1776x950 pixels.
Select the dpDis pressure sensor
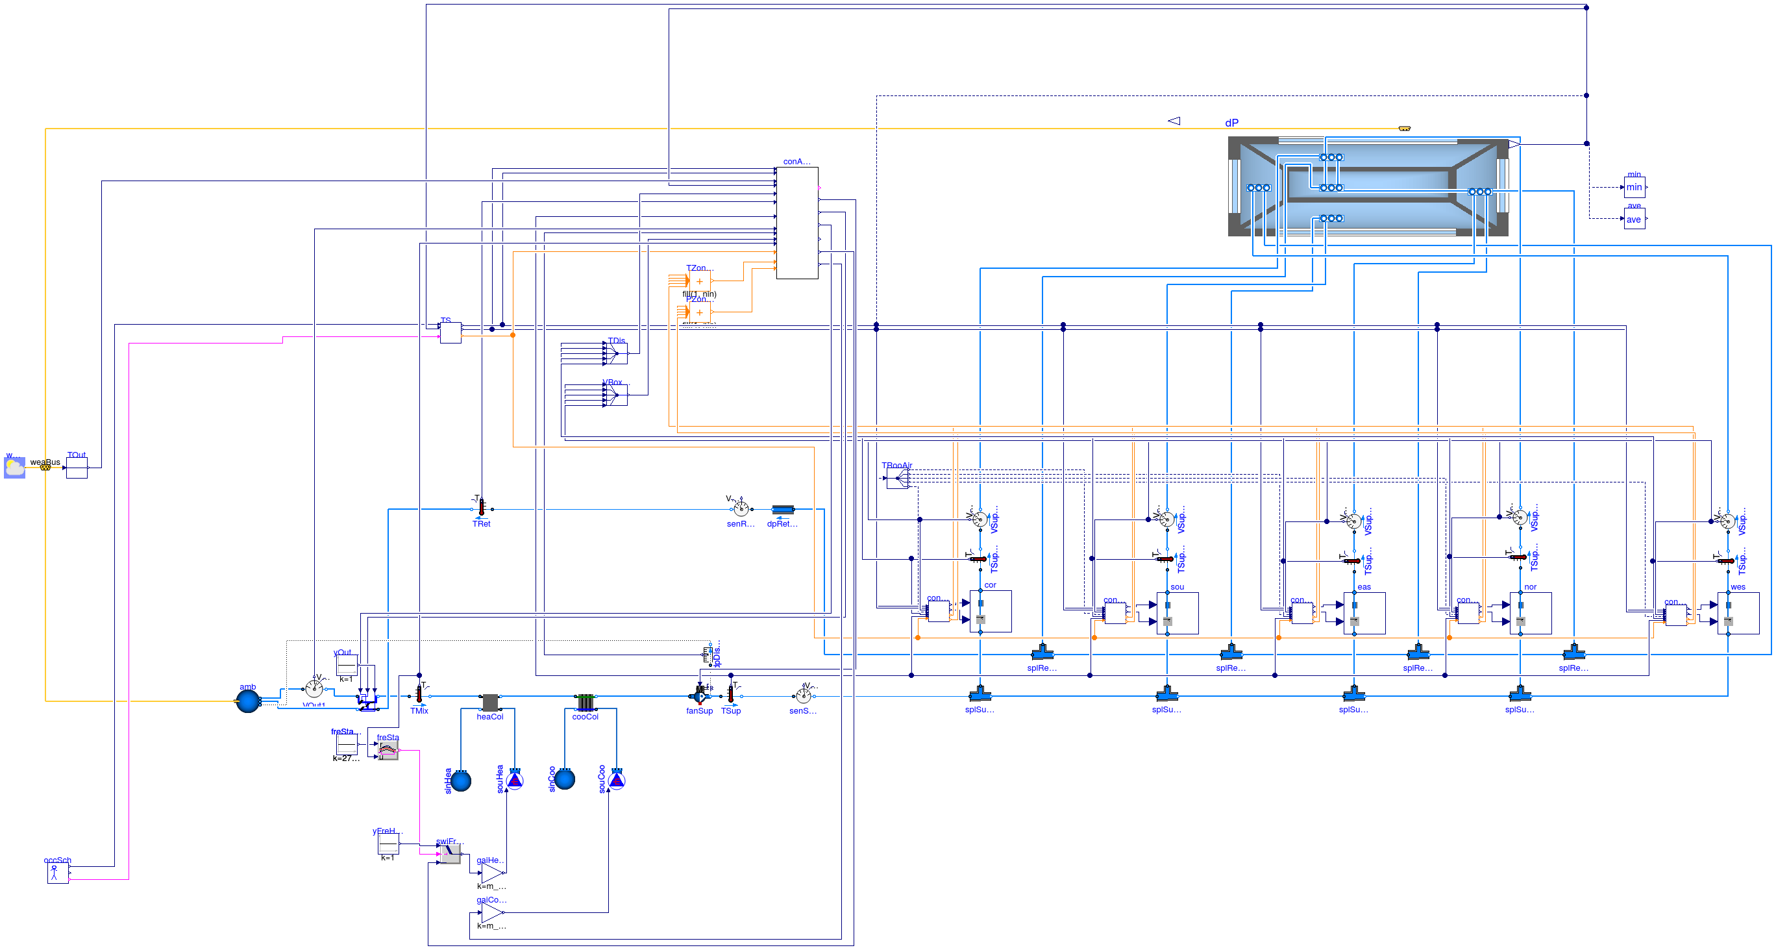(x=709, y=653)
